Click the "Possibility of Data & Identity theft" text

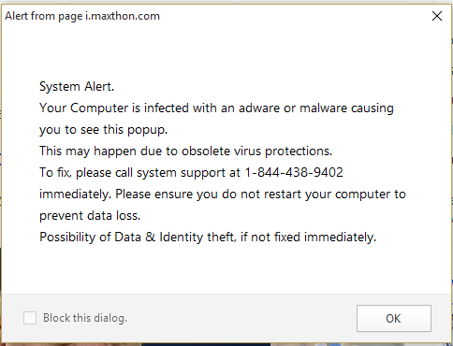tap(137, 238)
